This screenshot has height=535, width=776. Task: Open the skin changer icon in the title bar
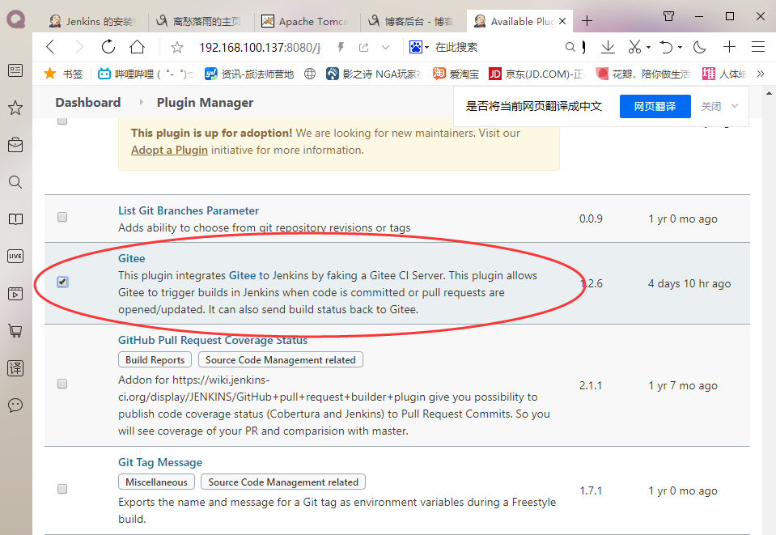coord(668,16)
